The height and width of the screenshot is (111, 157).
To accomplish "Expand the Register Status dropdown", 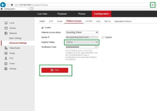I will click(82, 42).
